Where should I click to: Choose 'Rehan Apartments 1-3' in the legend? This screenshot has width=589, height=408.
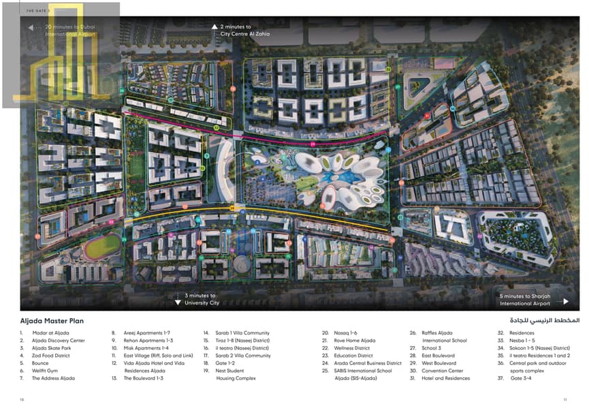coord(148,341)
